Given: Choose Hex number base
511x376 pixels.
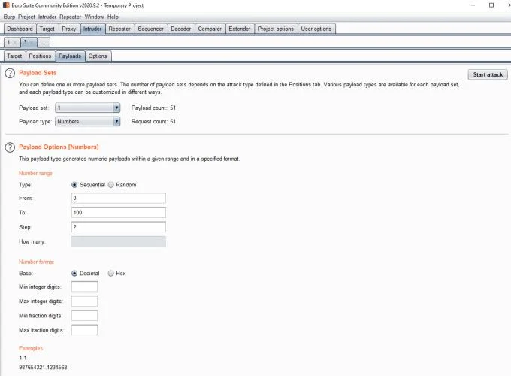Looking at the screenshot, I should pos(110,273).
